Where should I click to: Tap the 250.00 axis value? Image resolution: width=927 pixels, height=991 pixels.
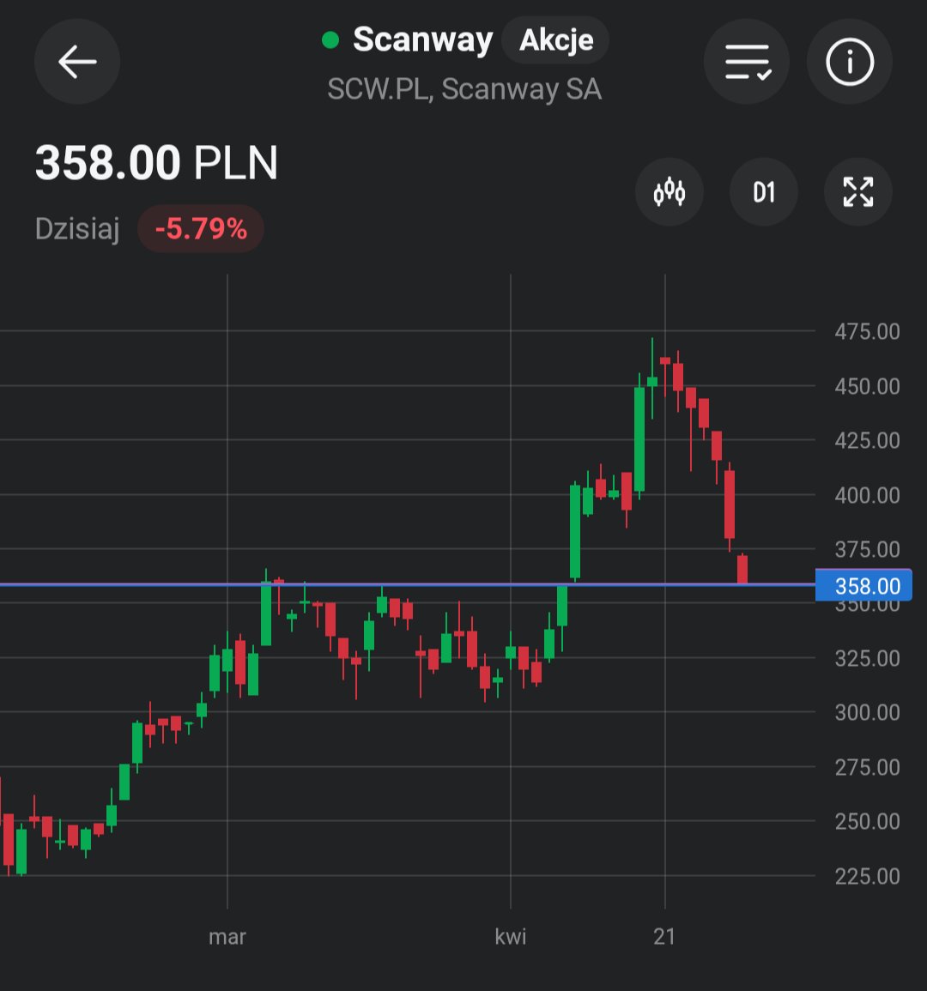point(867,821)
